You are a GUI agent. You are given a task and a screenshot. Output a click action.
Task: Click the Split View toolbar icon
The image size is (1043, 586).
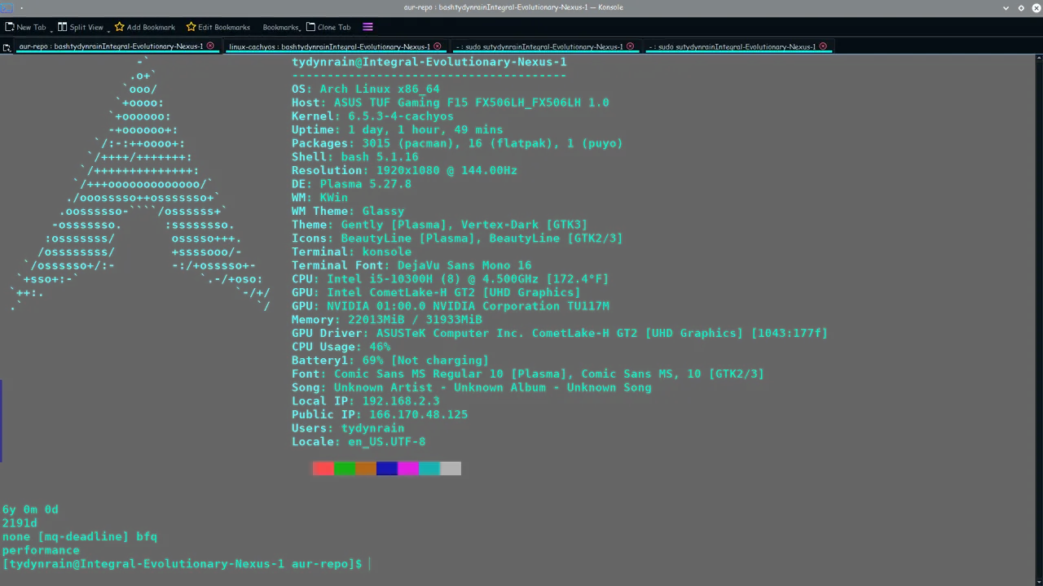pyautogui.click(x=63, y=27)
